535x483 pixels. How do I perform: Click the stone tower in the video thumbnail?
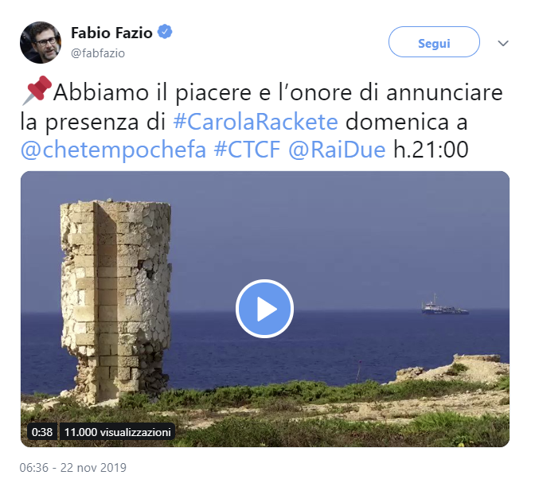coord(116,300)
